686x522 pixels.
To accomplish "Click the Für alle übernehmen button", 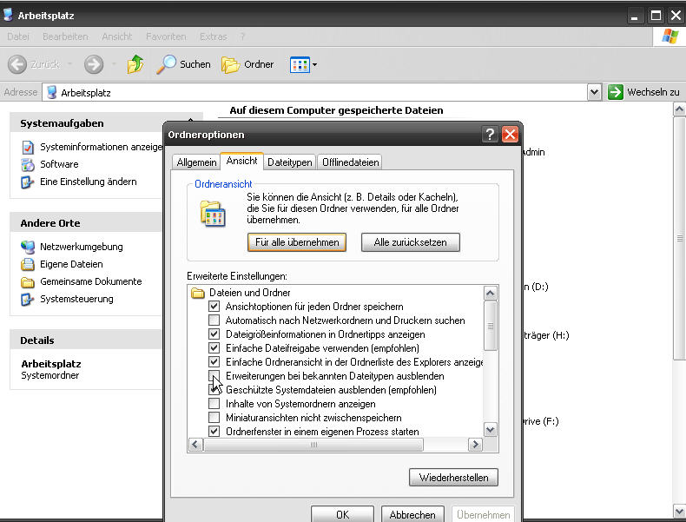I will (x=297, y=242).
